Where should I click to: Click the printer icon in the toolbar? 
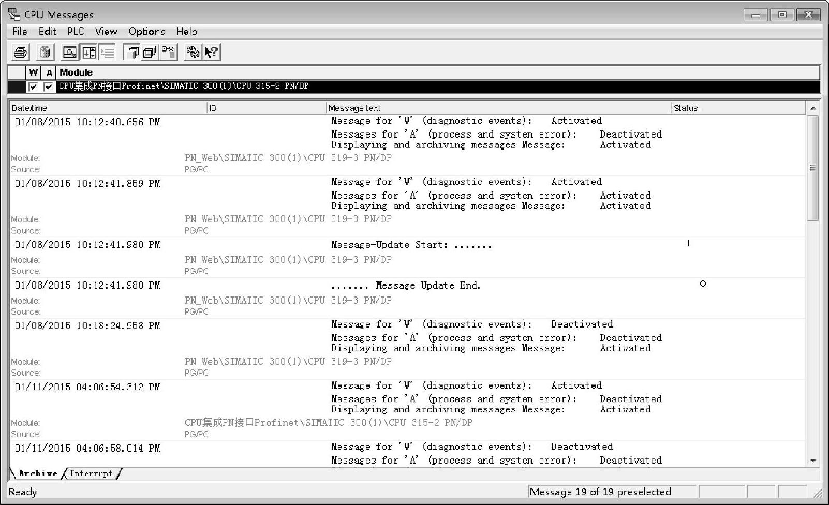[20, 52]
